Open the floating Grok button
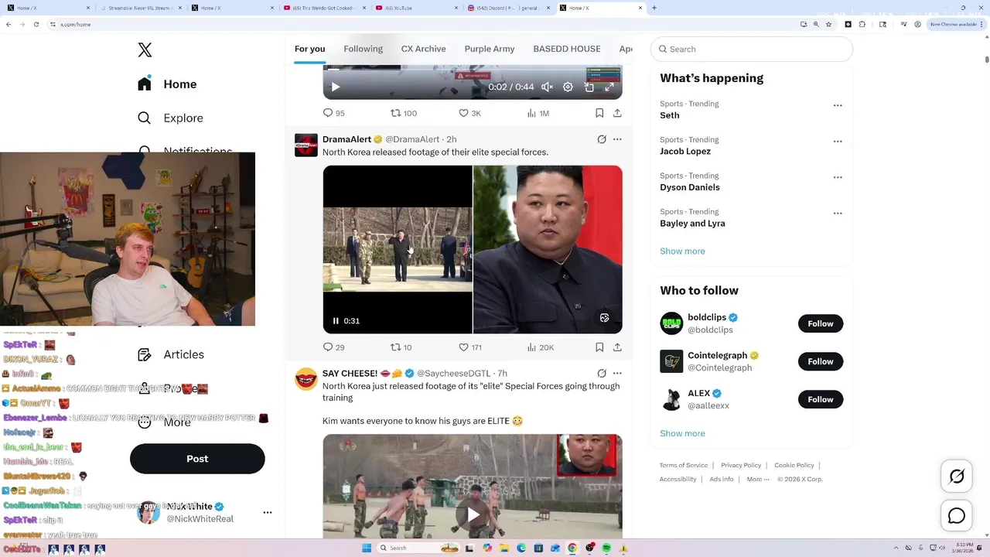 [957, 477]
